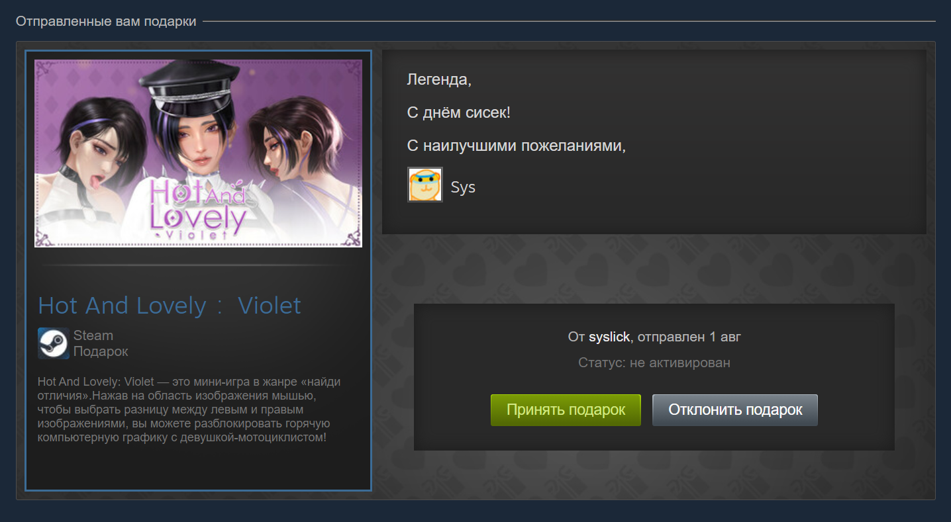The image size is (951, 522).
Task: Open Hot And Lovely : Violet title link
Action: coord(170,305)
